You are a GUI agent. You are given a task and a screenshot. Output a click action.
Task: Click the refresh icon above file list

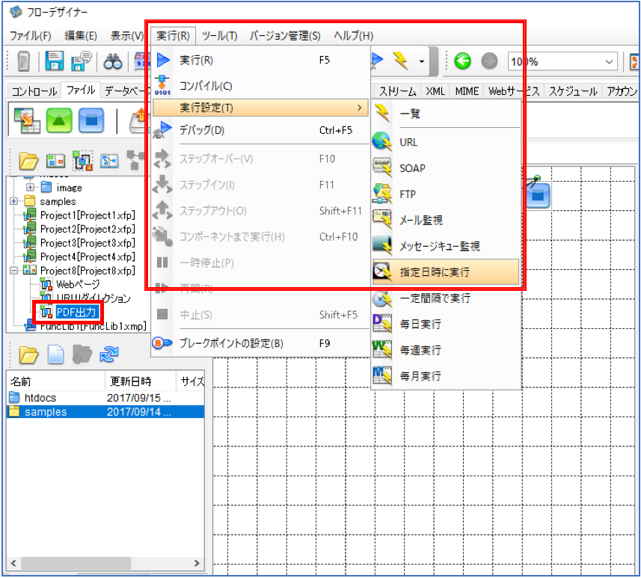(108, 354)
